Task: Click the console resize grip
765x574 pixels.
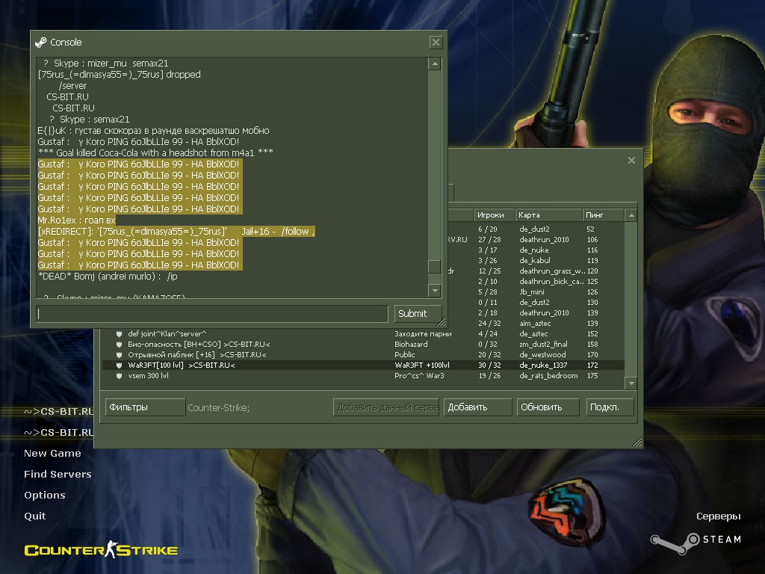Action: coord(441,321)
